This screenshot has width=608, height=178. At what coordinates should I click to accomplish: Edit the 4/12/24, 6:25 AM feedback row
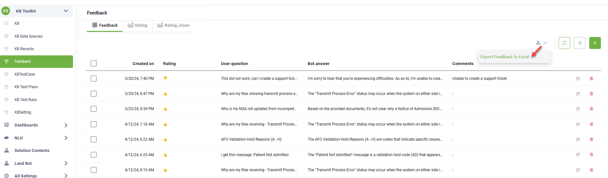[x=578, y=155]
